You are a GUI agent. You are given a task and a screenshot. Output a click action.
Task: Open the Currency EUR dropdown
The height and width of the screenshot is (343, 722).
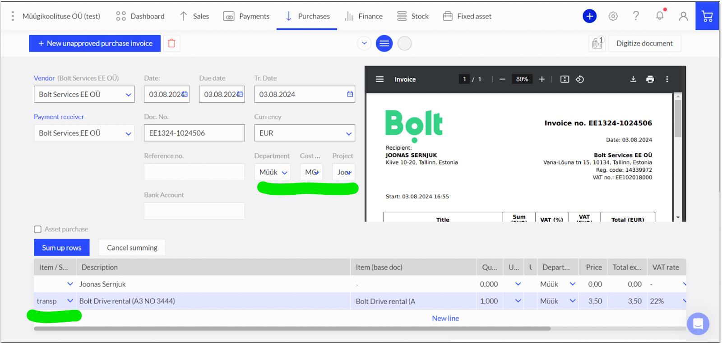coord(348,133)
